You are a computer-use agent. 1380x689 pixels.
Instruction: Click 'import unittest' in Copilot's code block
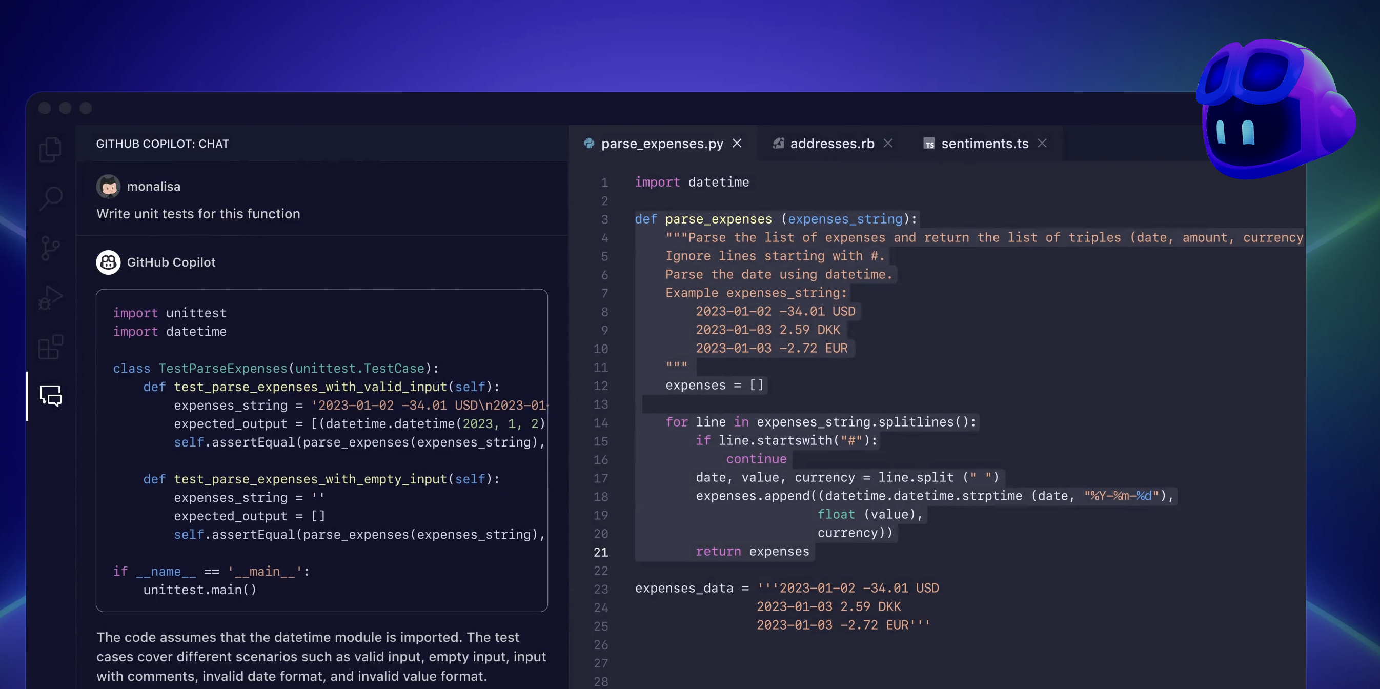[x=170, y=313]
